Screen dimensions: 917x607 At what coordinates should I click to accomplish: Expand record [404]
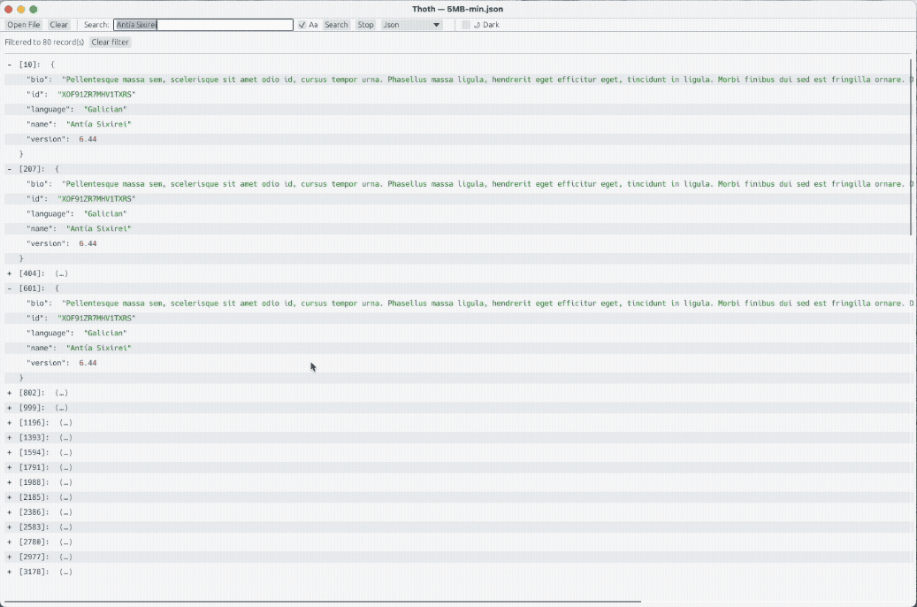point(10,273)
